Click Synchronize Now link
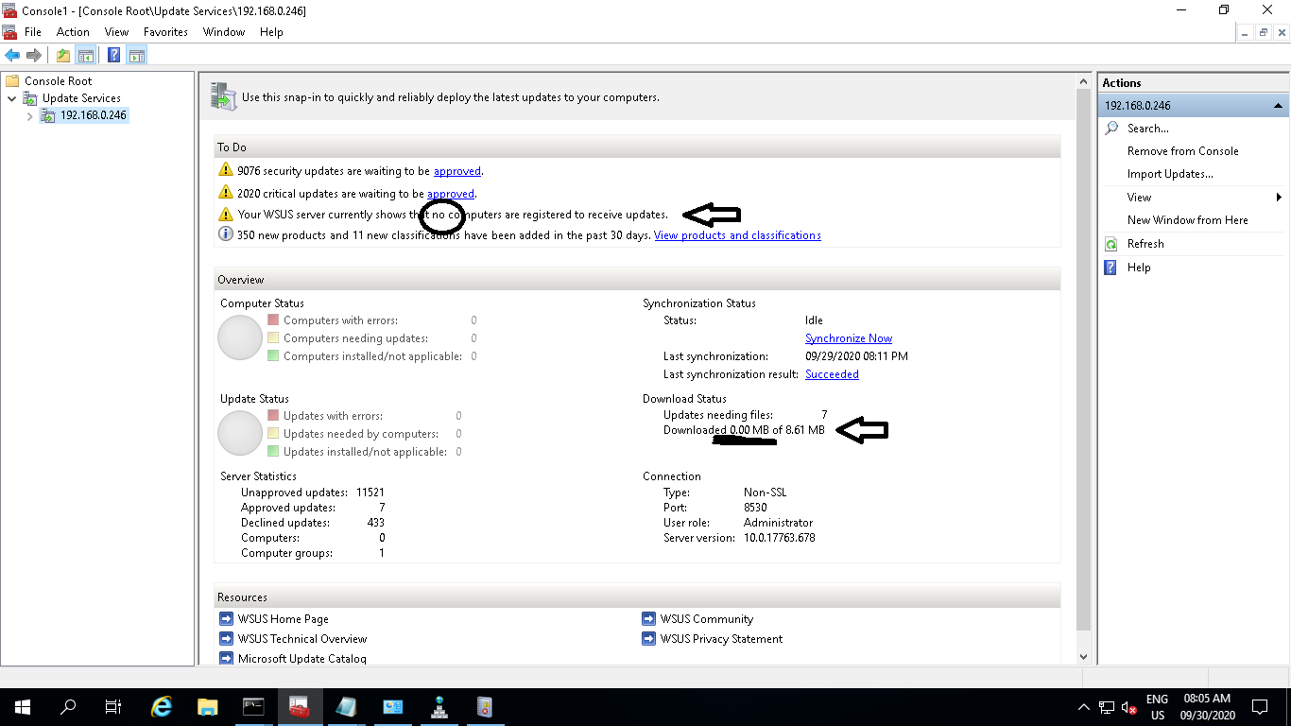Screen dimensions: 1291x726 point(849,338)
